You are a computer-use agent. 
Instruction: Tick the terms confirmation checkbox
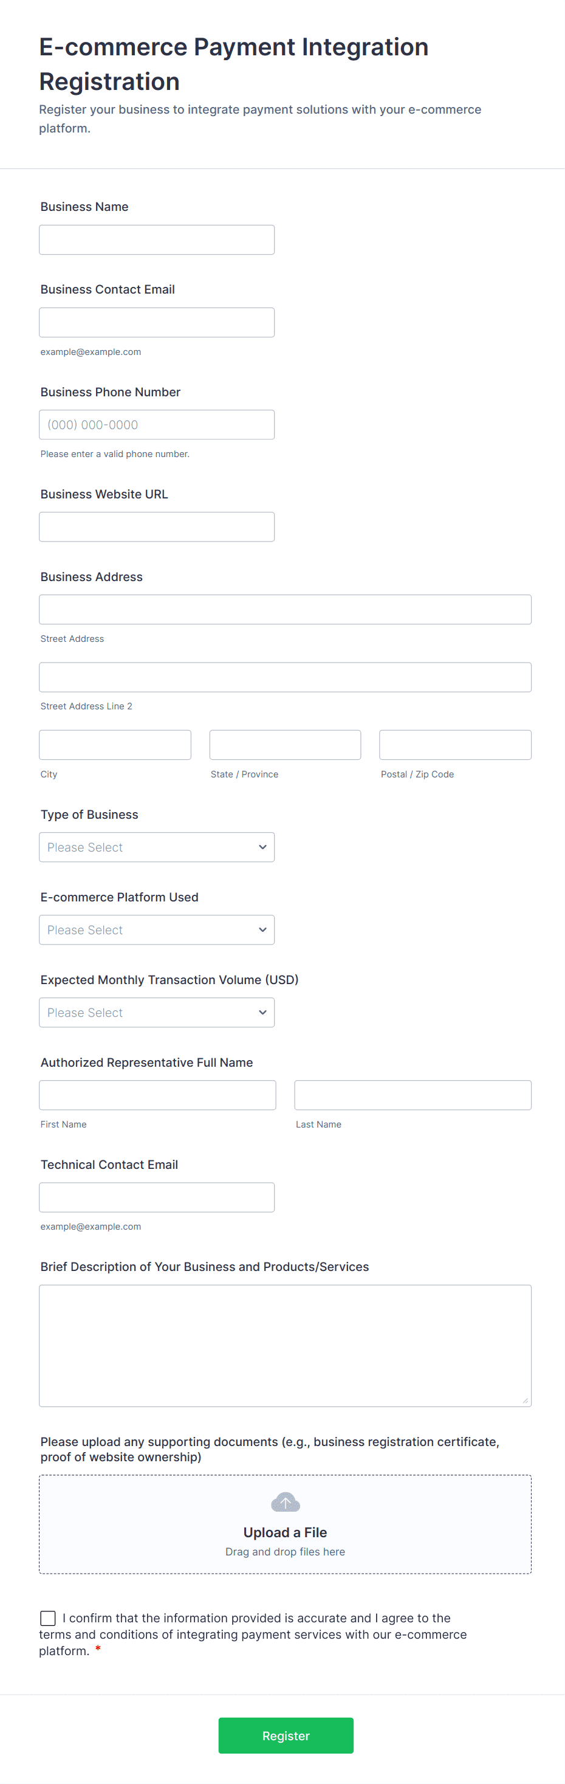[x=48, y=1618]
